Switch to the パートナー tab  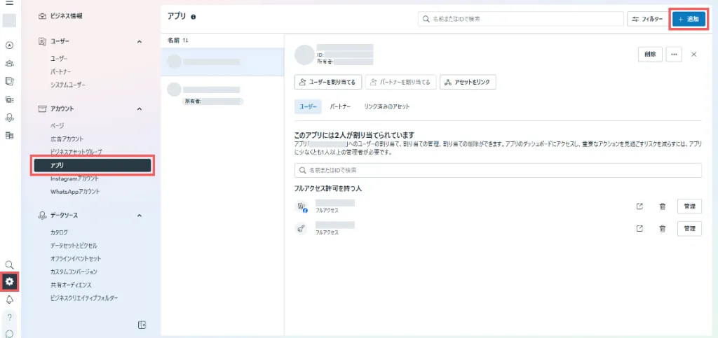coord(340,107)
